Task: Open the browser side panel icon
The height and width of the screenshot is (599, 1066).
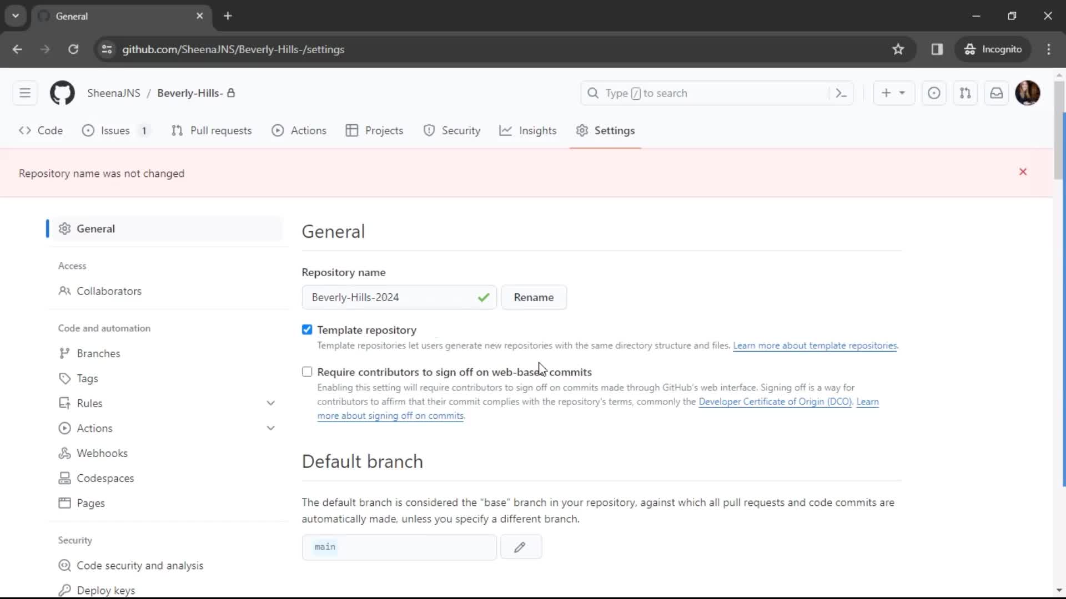Action: (937, 49)
